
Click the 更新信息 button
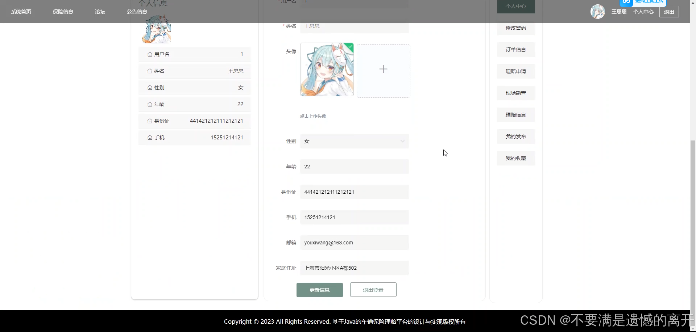pyautogui.click(x=320, y=290)
